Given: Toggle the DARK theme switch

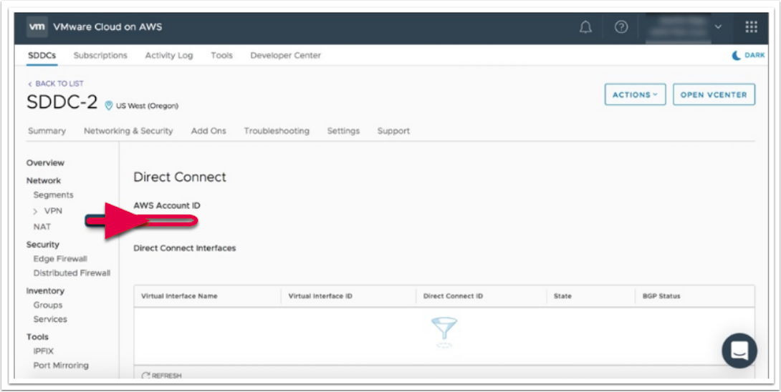Looking at the screenshot, I should click(x=748, y=55).
